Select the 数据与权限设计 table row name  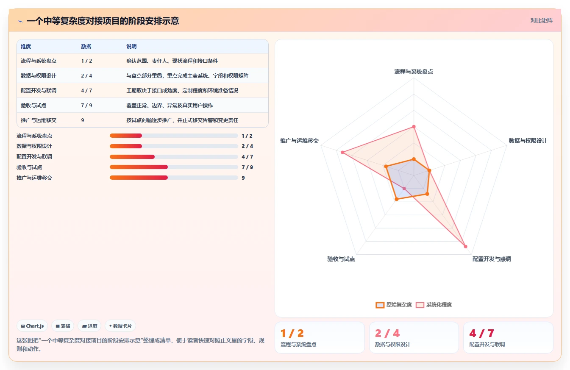tap(39, 76)
